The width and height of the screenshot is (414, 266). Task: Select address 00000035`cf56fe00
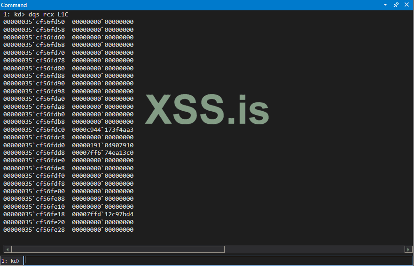point(34,191)
